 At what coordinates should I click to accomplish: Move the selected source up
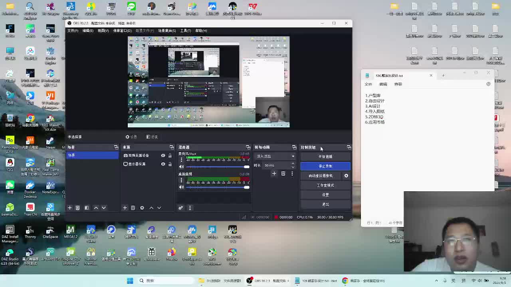click(x=151, y=208)
